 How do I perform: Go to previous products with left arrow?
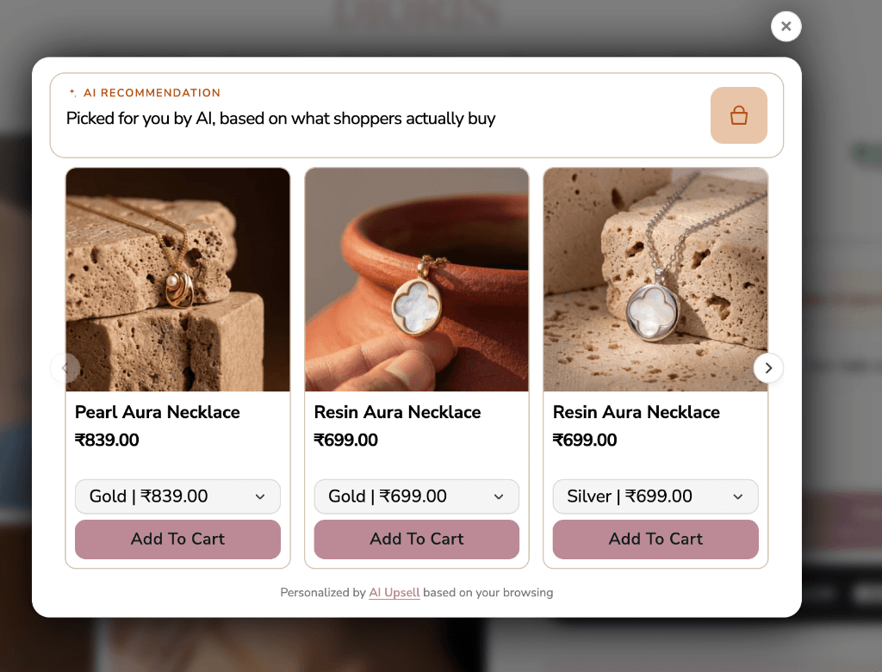tap(65, 368)
